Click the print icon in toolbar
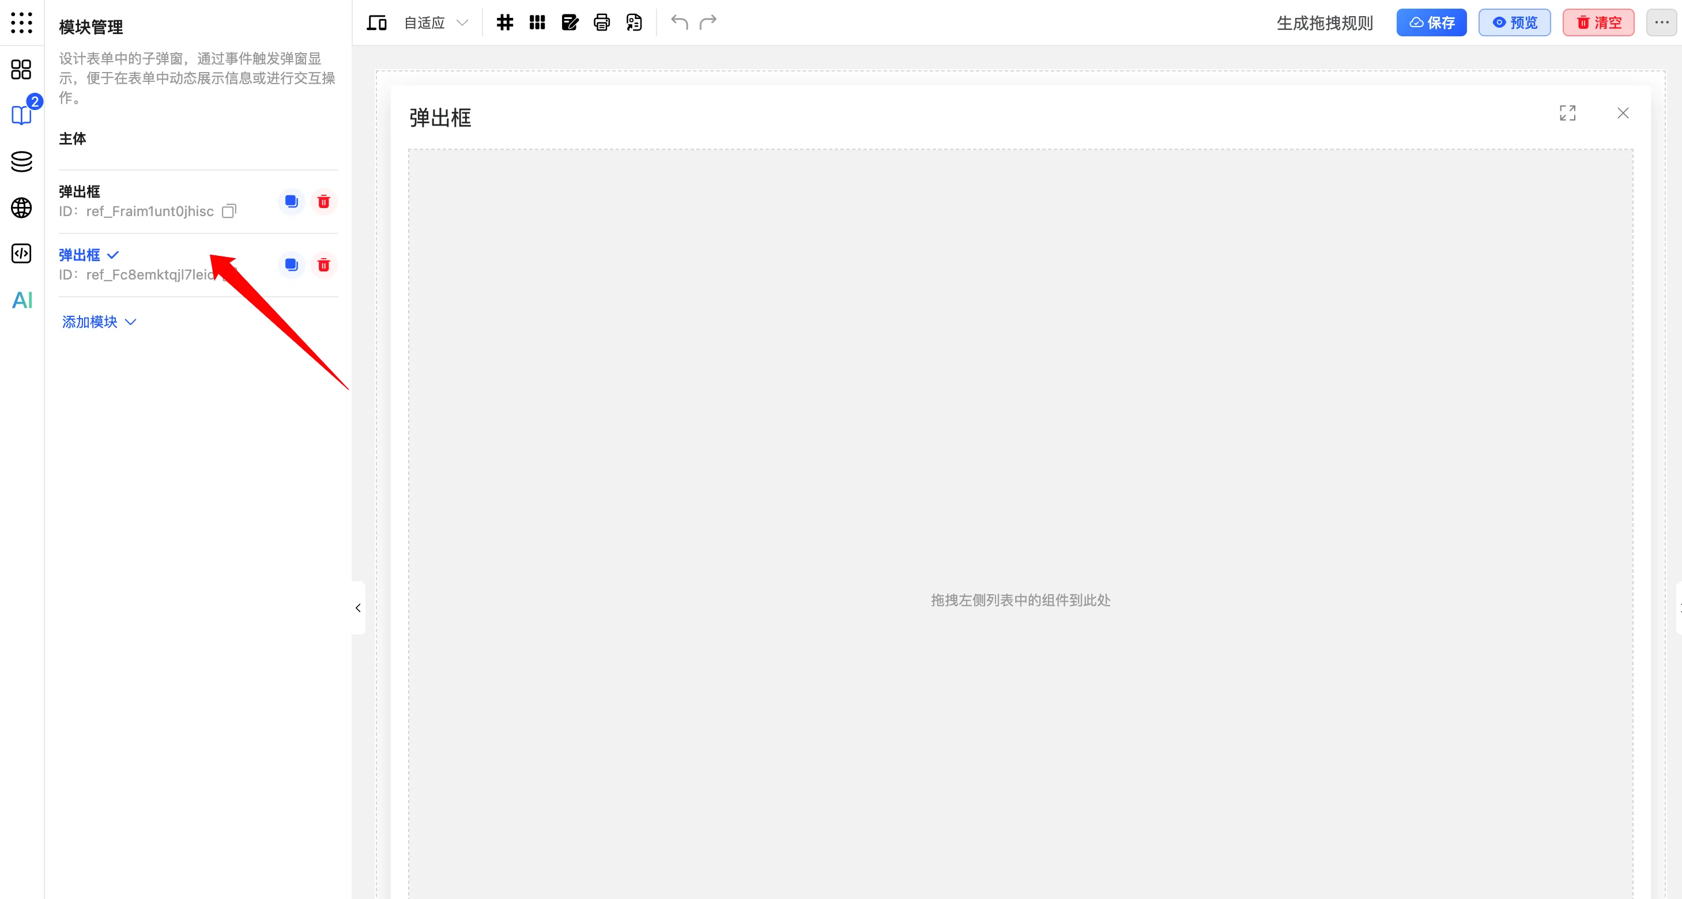 click(601, 21)
